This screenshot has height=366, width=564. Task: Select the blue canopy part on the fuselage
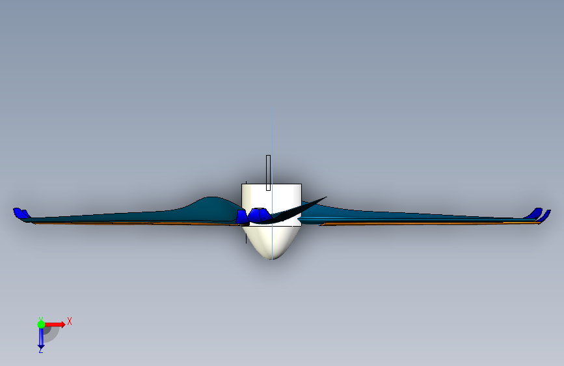coord(258,215)
